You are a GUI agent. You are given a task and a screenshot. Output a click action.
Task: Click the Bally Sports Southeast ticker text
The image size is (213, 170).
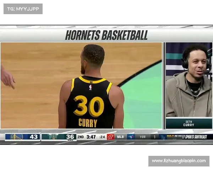click(187, 137)
